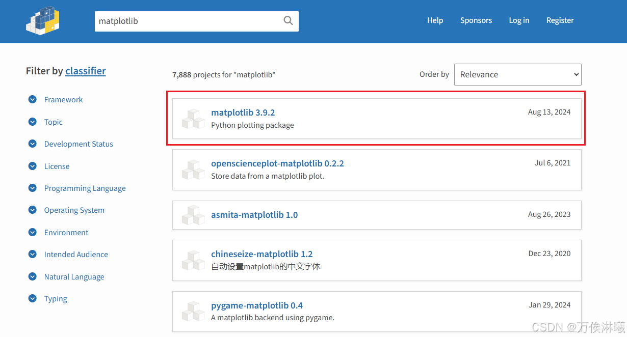Open the asmita-matplotlib 1.0 project
This screenshot has width=627, height=337.
(x=254, y=215)
